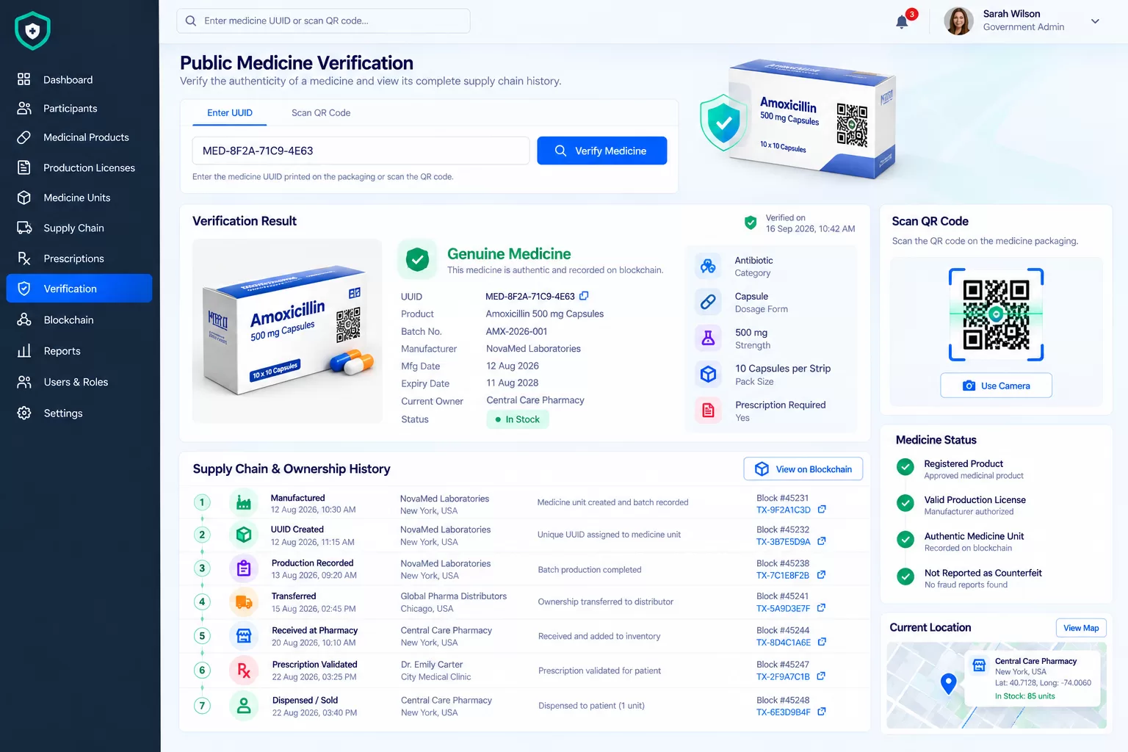Screen dimensions: 1128x752
Task: Select the Verification sidebar item
Action: point(79,289)
